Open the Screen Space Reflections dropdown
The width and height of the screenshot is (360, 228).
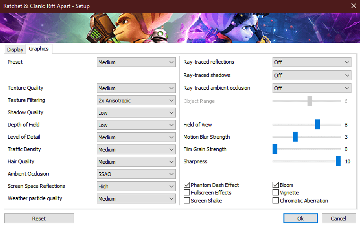tap(136, 186)
